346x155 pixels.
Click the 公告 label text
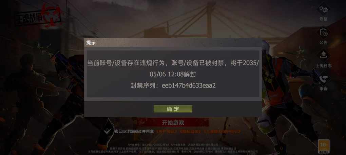[324, 42]
